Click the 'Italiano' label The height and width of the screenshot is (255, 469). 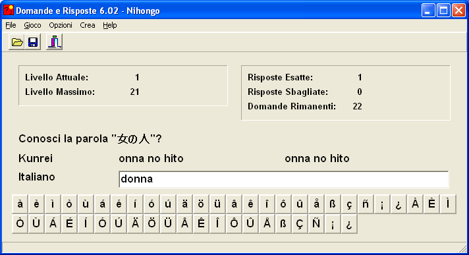point(37,177)
